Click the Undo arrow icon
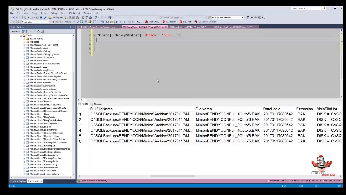 (96, 18)
